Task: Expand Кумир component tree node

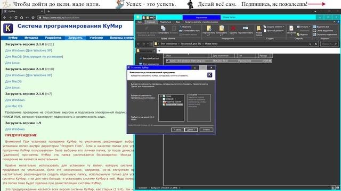Action: (161, 96)
